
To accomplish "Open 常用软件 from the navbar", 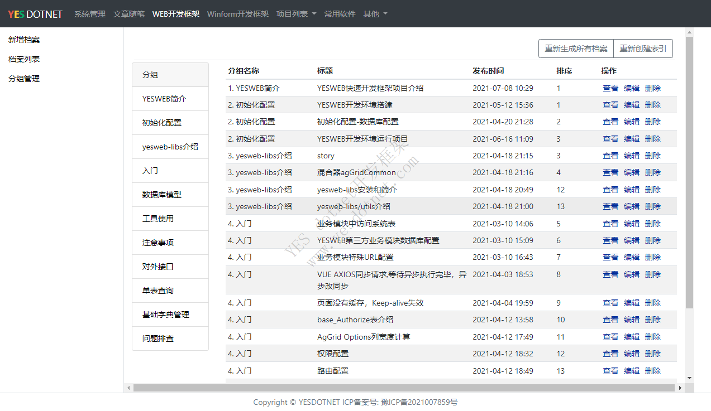I will tap(340, 14).
